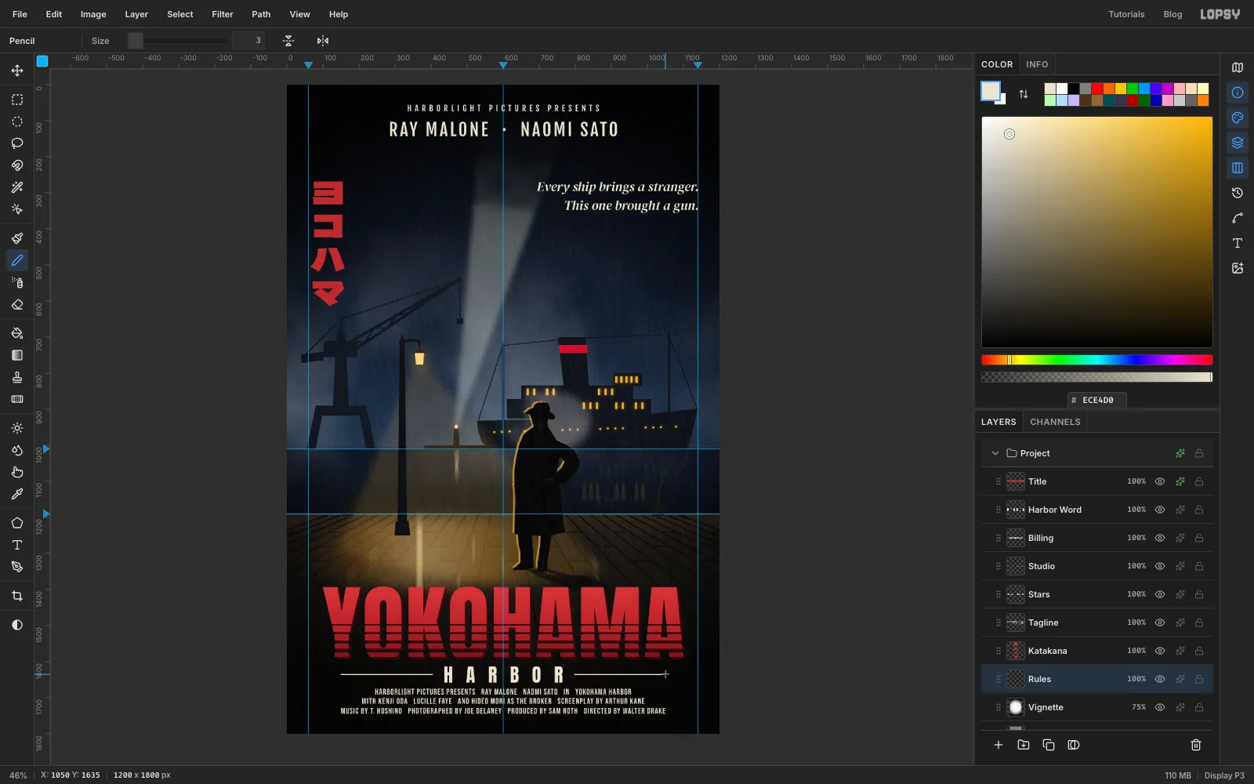Open the Tutorials link
1254x784 pixels.
coord(1126,14)
